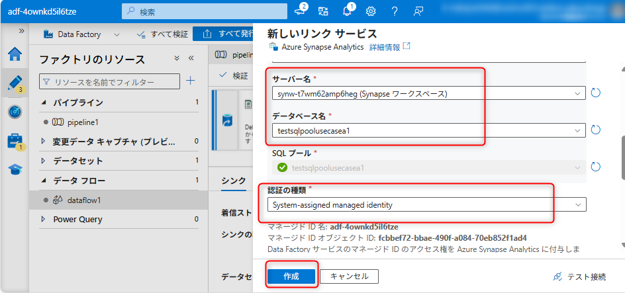Image resolution: width=625 pixels, height=293 pixels.
Task: Switch to the pipeline tab in editor
Action: [232, 55]
